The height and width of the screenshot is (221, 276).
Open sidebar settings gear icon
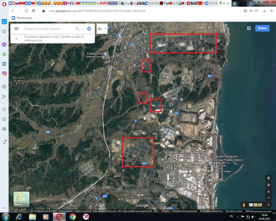click(x=4, y=129)
